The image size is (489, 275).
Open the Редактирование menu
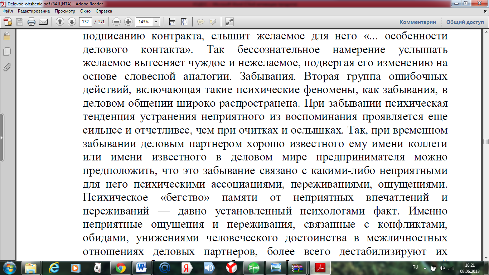pos(34,11)
